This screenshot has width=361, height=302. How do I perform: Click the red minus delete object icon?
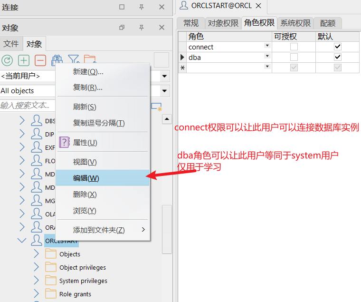[x=40, y=60]
